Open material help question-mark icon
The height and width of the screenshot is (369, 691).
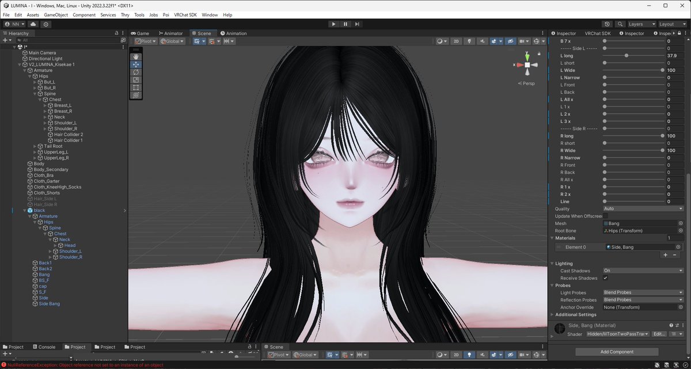[671, 326]
